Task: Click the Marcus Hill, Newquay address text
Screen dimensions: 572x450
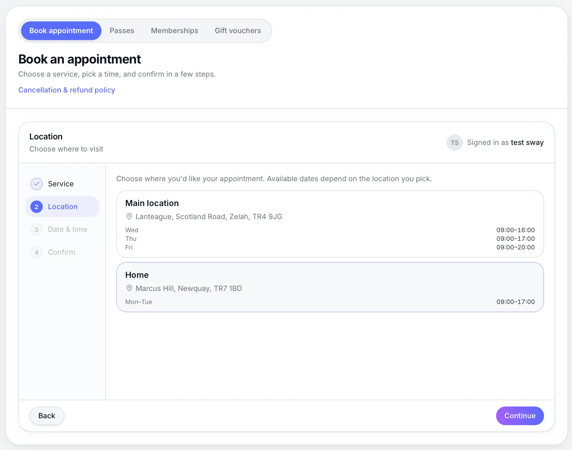Action: pos(189,288)
